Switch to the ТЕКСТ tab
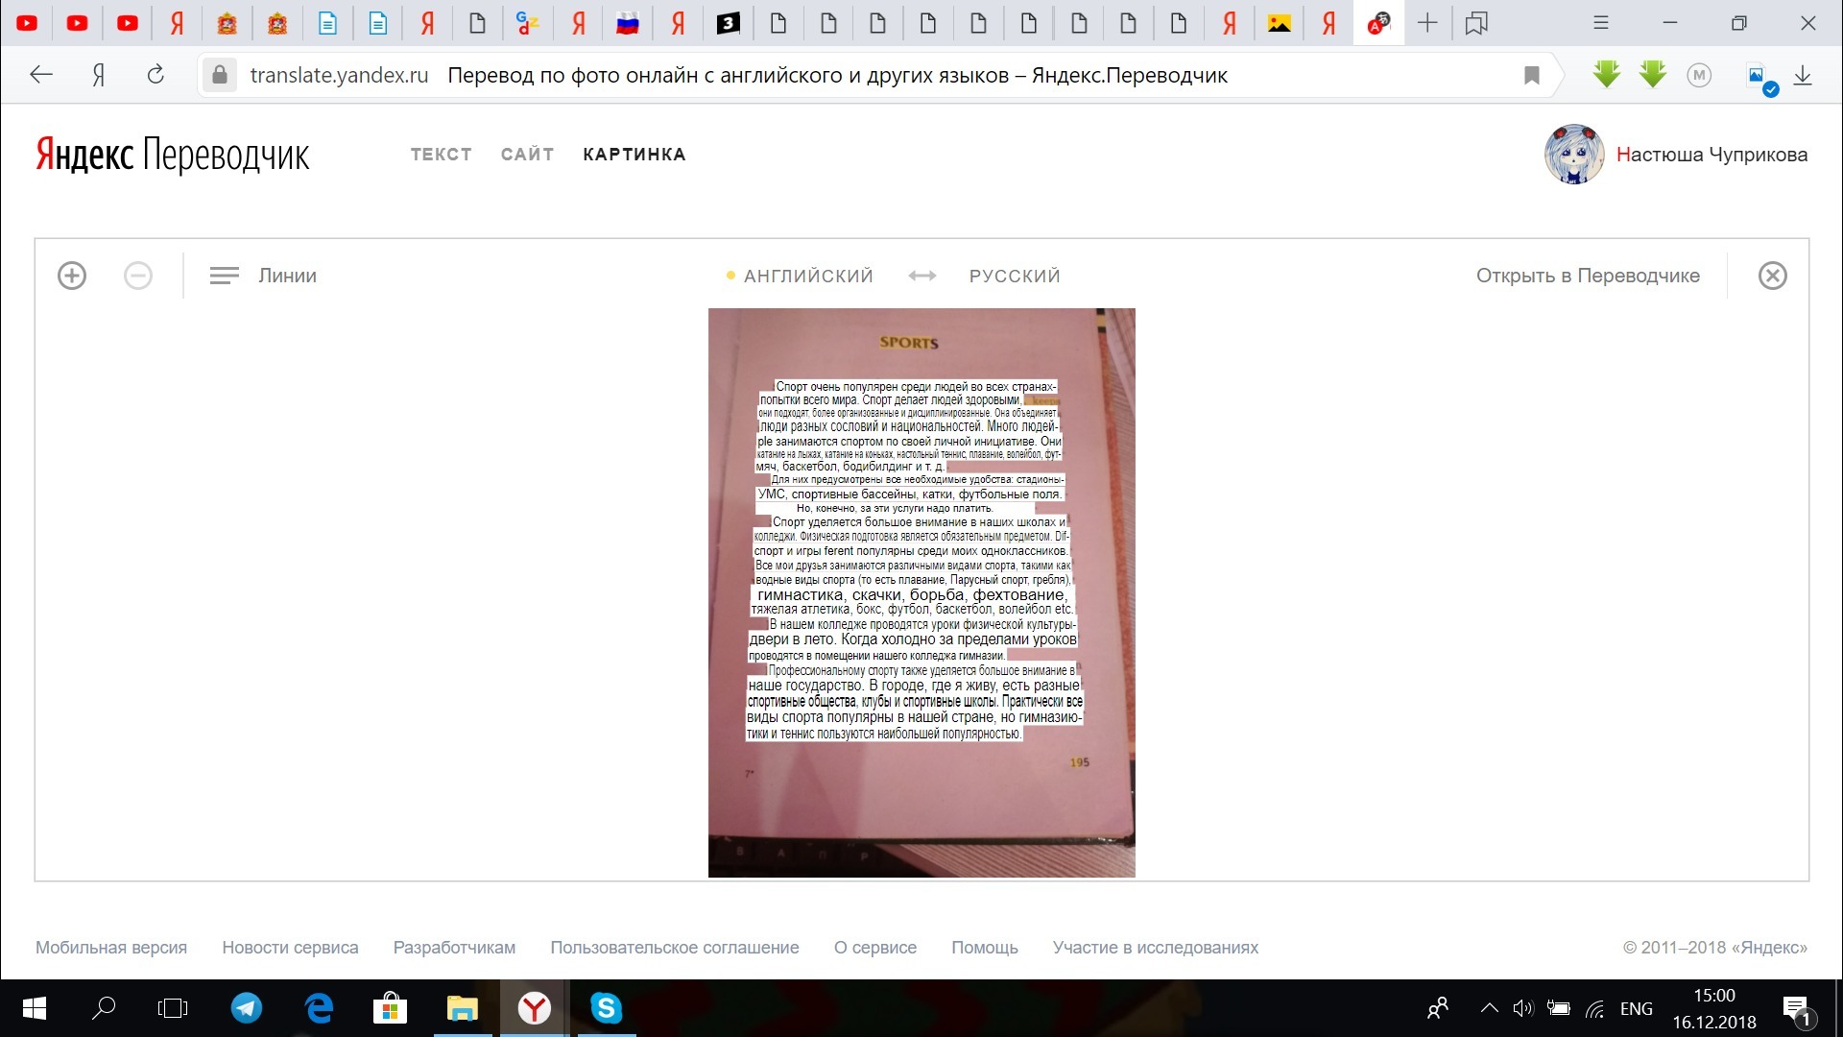 [441, 155]
